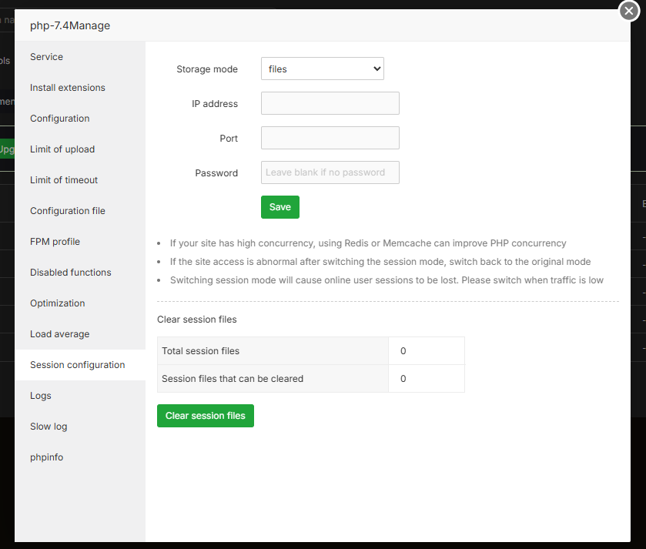
Task: Go to the Configuration tab
Action: 60,119
